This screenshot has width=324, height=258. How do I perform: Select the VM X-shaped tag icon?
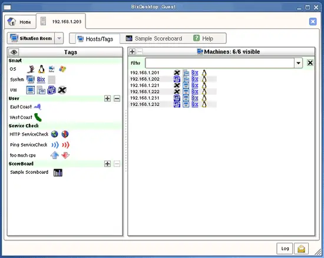[x=62, y=90]
